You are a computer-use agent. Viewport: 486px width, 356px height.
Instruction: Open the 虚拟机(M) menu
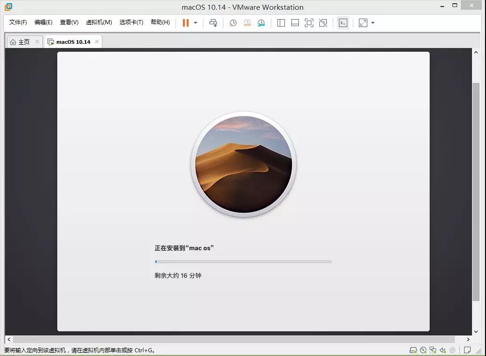pyautogui.click(x=99, y=22)
